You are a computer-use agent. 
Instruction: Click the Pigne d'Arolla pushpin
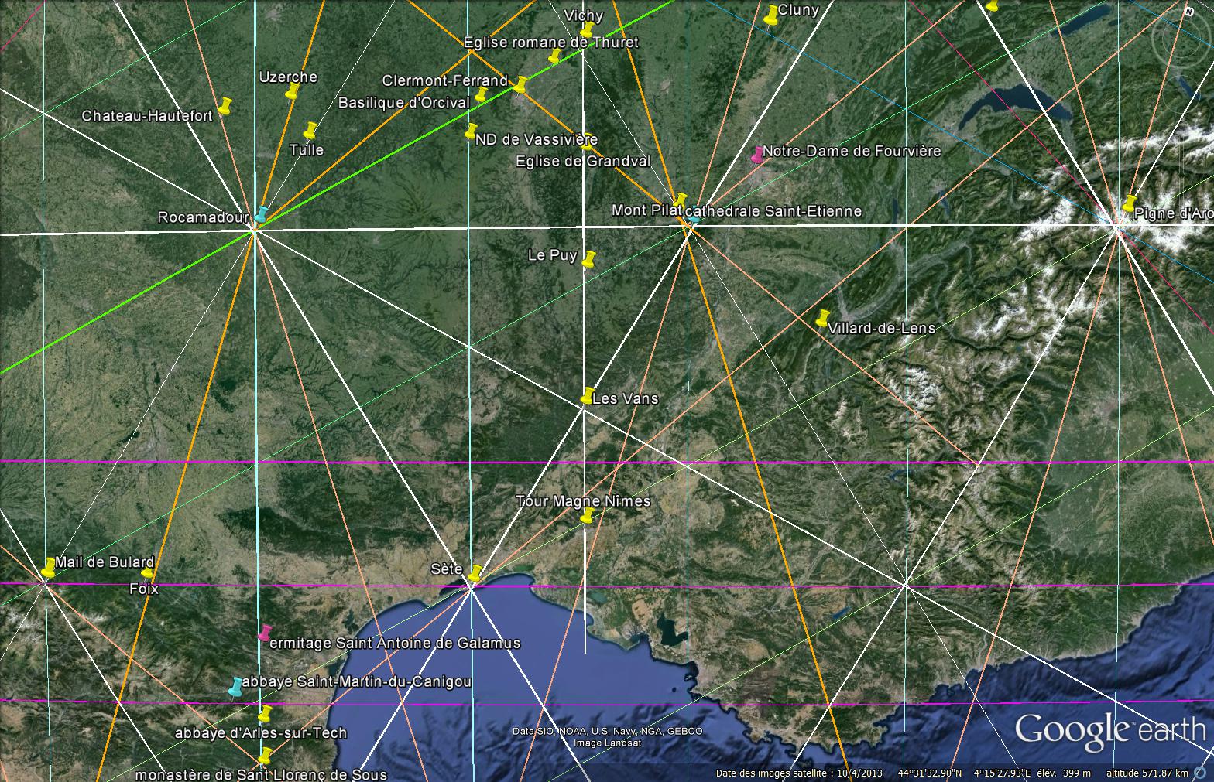click(x=1129, y=204)
